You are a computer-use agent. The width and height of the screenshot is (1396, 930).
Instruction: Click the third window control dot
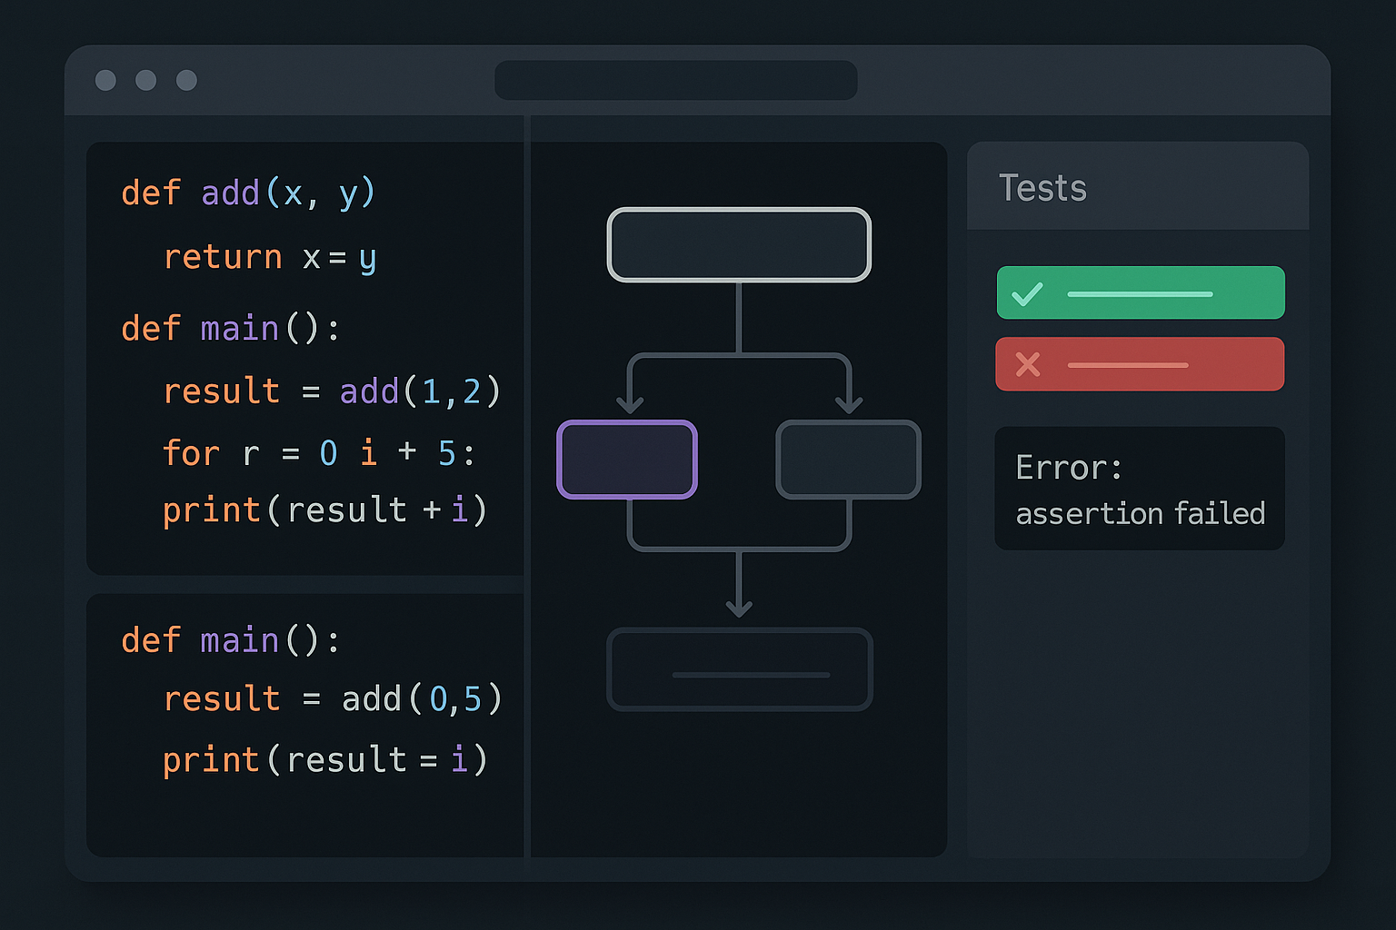(x=186, y=80)
